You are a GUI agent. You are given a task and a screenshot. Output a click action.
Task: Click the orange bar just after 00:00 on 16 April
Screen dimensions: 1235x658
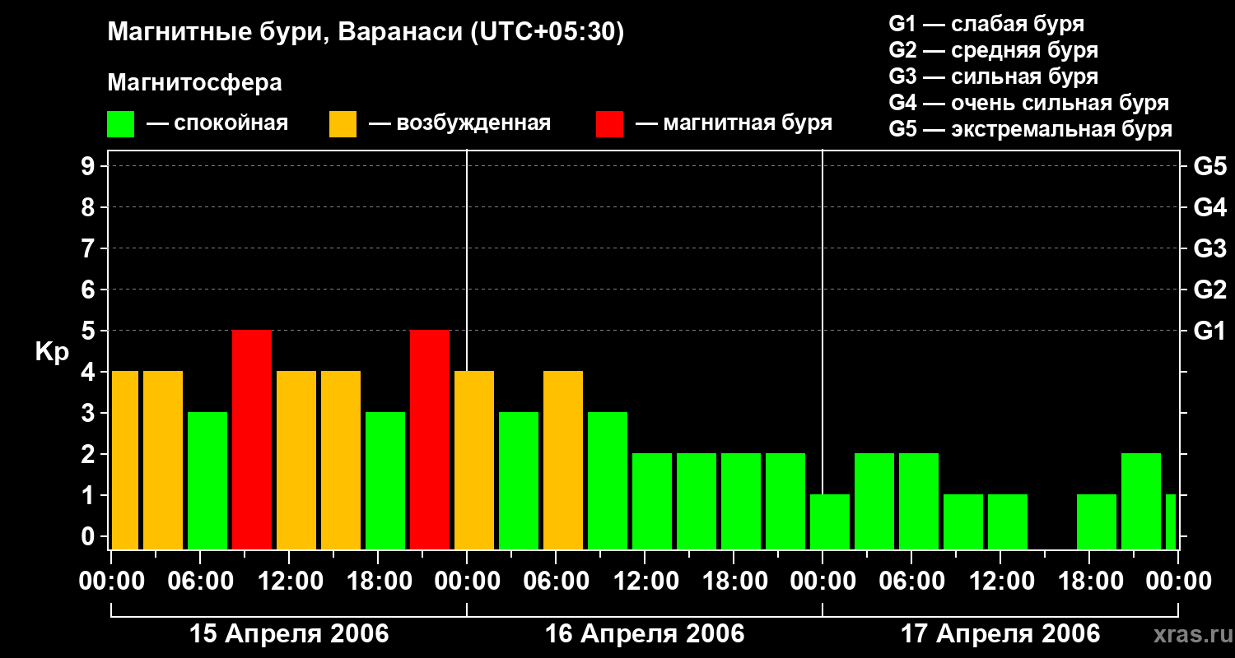pos(474,461)
